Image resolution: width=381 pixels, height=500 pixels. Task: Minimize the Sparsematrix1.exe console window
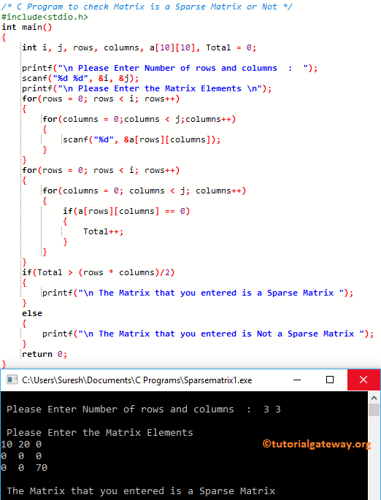coord(297,380)
